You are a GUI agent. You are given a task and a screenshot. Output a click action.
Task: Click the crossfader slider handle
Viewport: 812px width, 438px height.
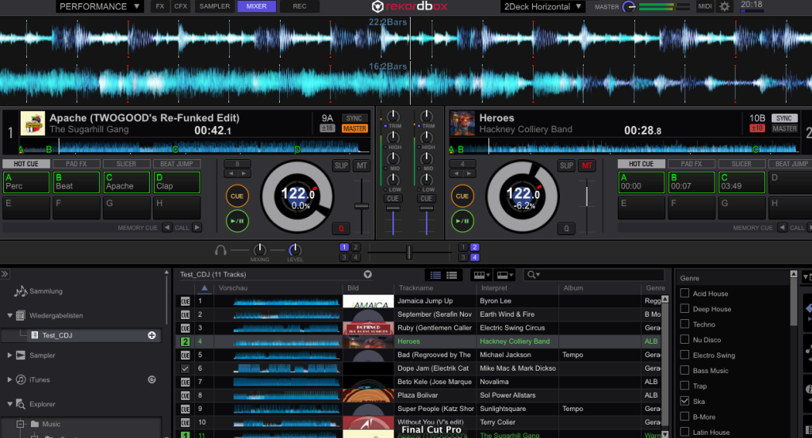(409, 252)
